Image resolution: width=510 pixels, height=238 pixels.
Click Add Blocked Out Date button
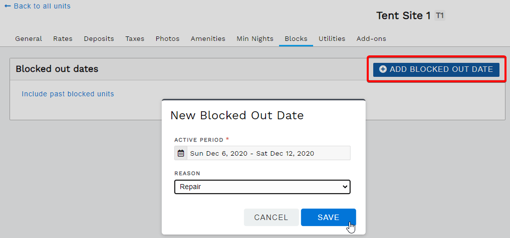436,69
